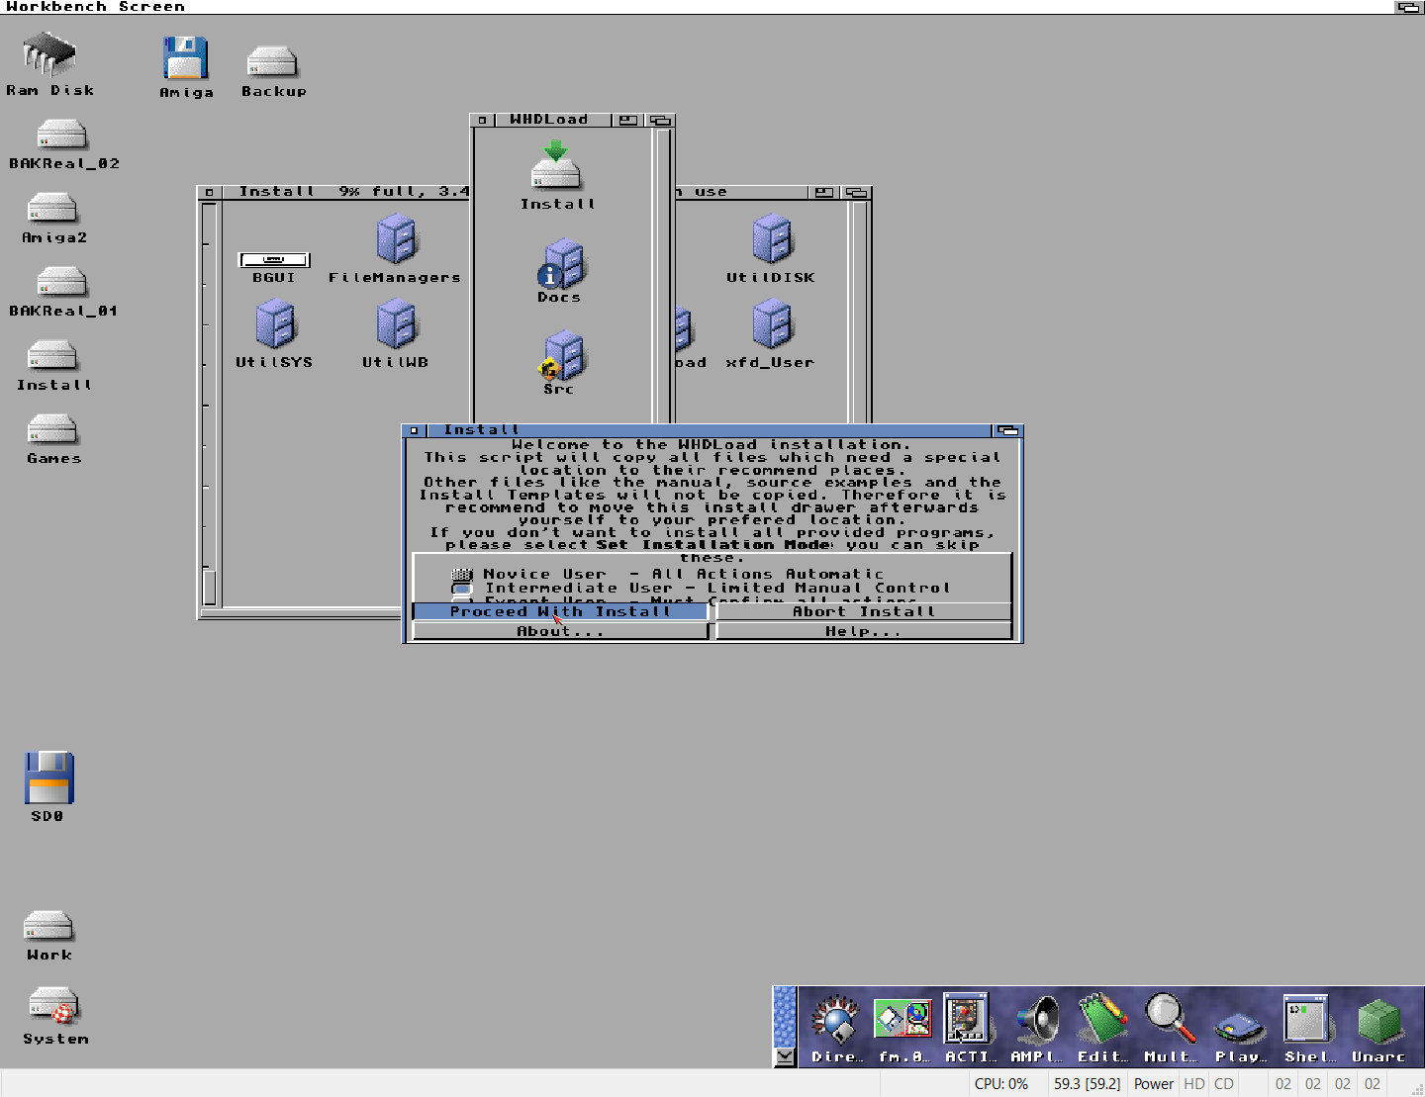1425x1097 pixels.
Task: Select the Install icon in WHDLoad window
Action: 556,165
